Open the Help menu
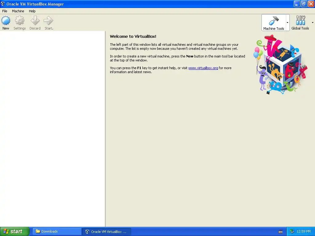315x236 pixels. 32,11
